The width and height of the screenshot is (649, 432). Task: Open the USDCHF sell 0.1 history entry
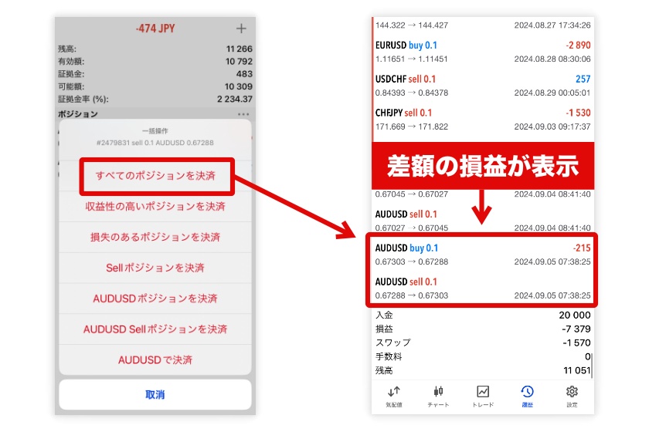pyautogui.click(x=482, y=86)
